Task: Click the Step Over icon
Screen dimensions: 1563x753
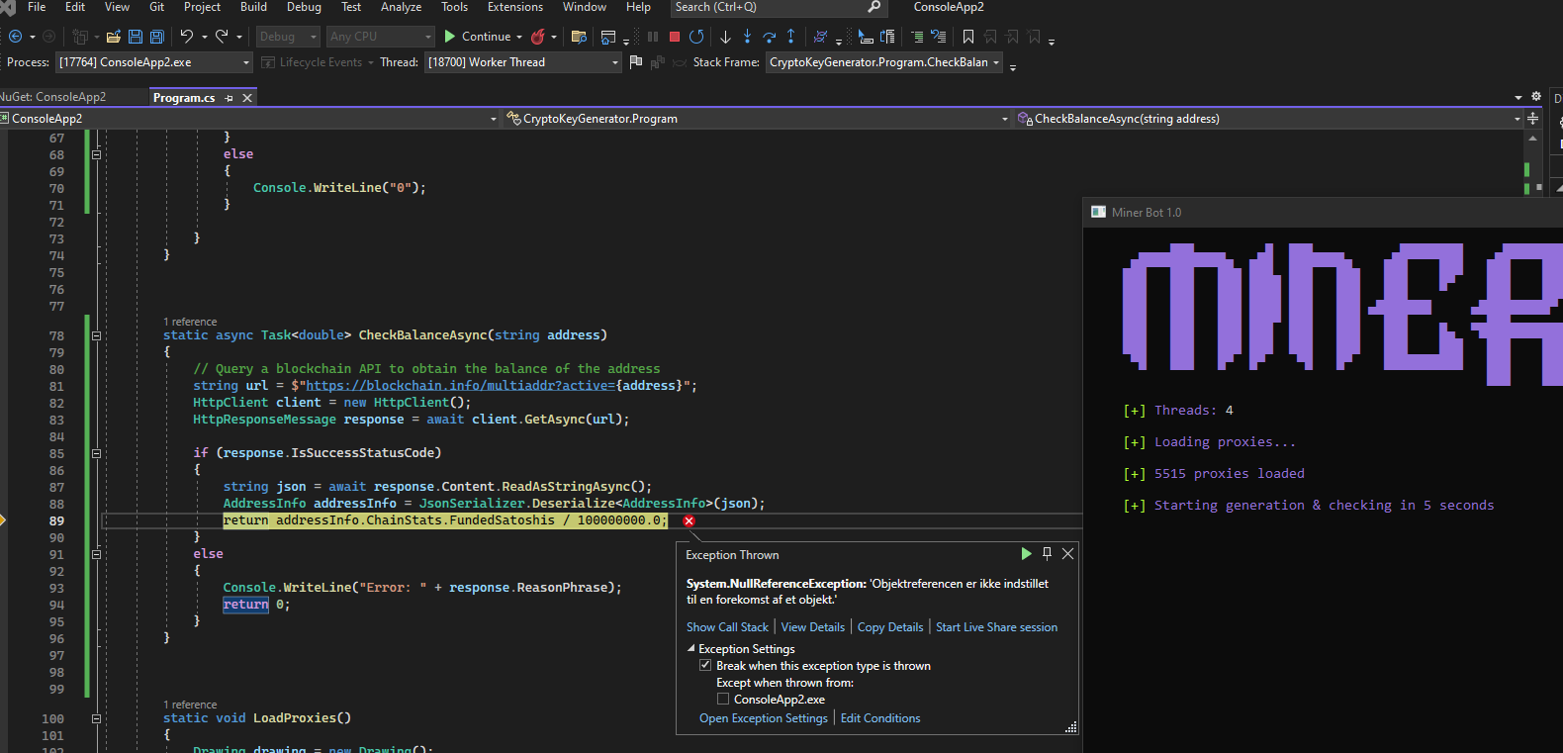Action: coord(769,37)
